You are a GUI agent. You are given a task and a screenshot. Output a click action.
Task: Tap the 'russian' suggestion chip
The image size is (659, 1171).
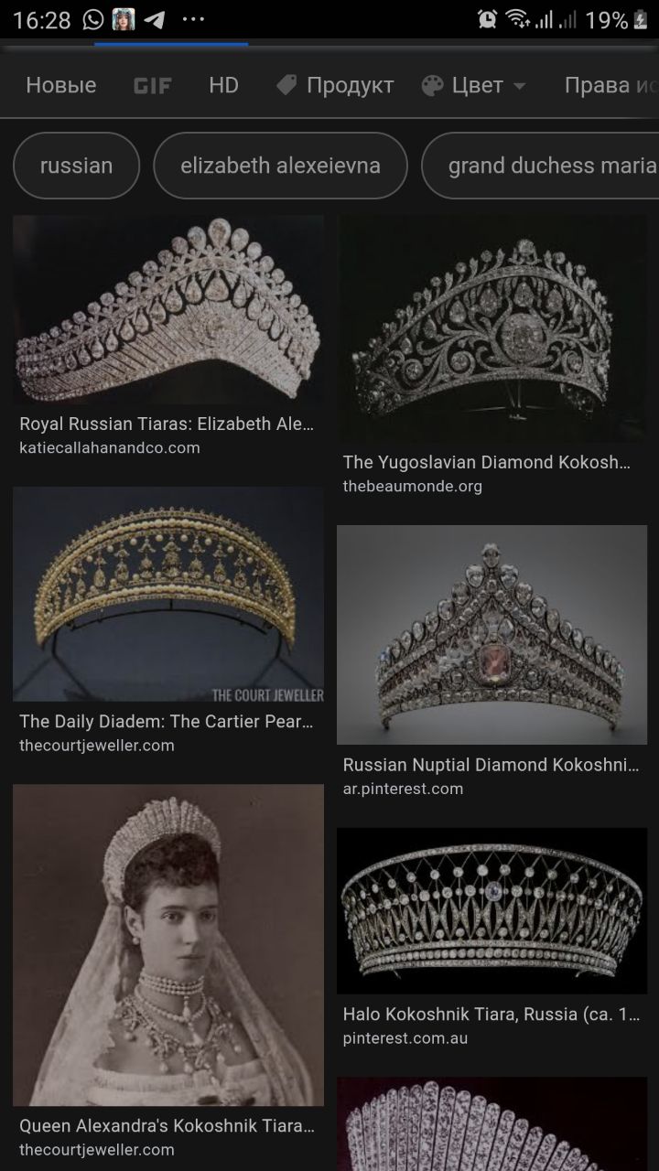76,166
